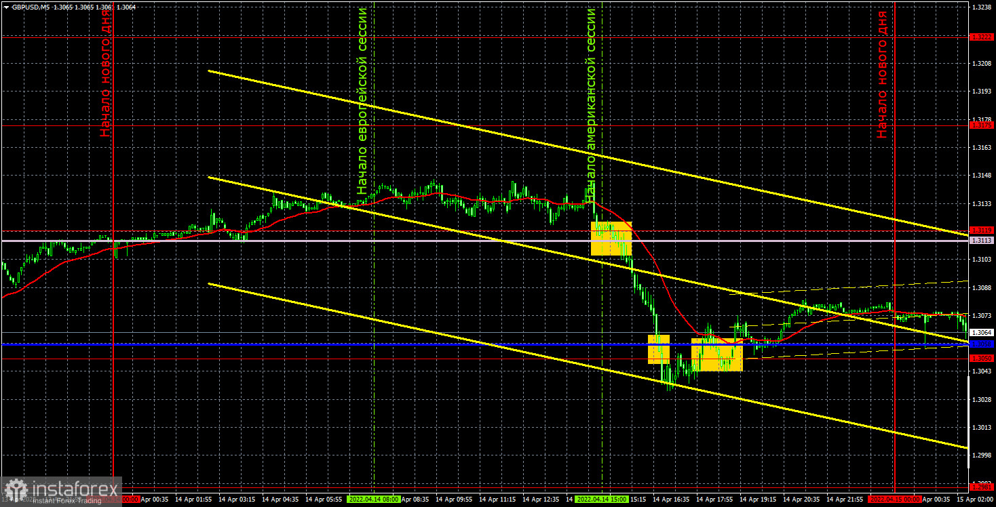The height and width of the screenshot is (507, 996).
Task: Click the 1.3028 price axis value
Action: coord(982,400)
